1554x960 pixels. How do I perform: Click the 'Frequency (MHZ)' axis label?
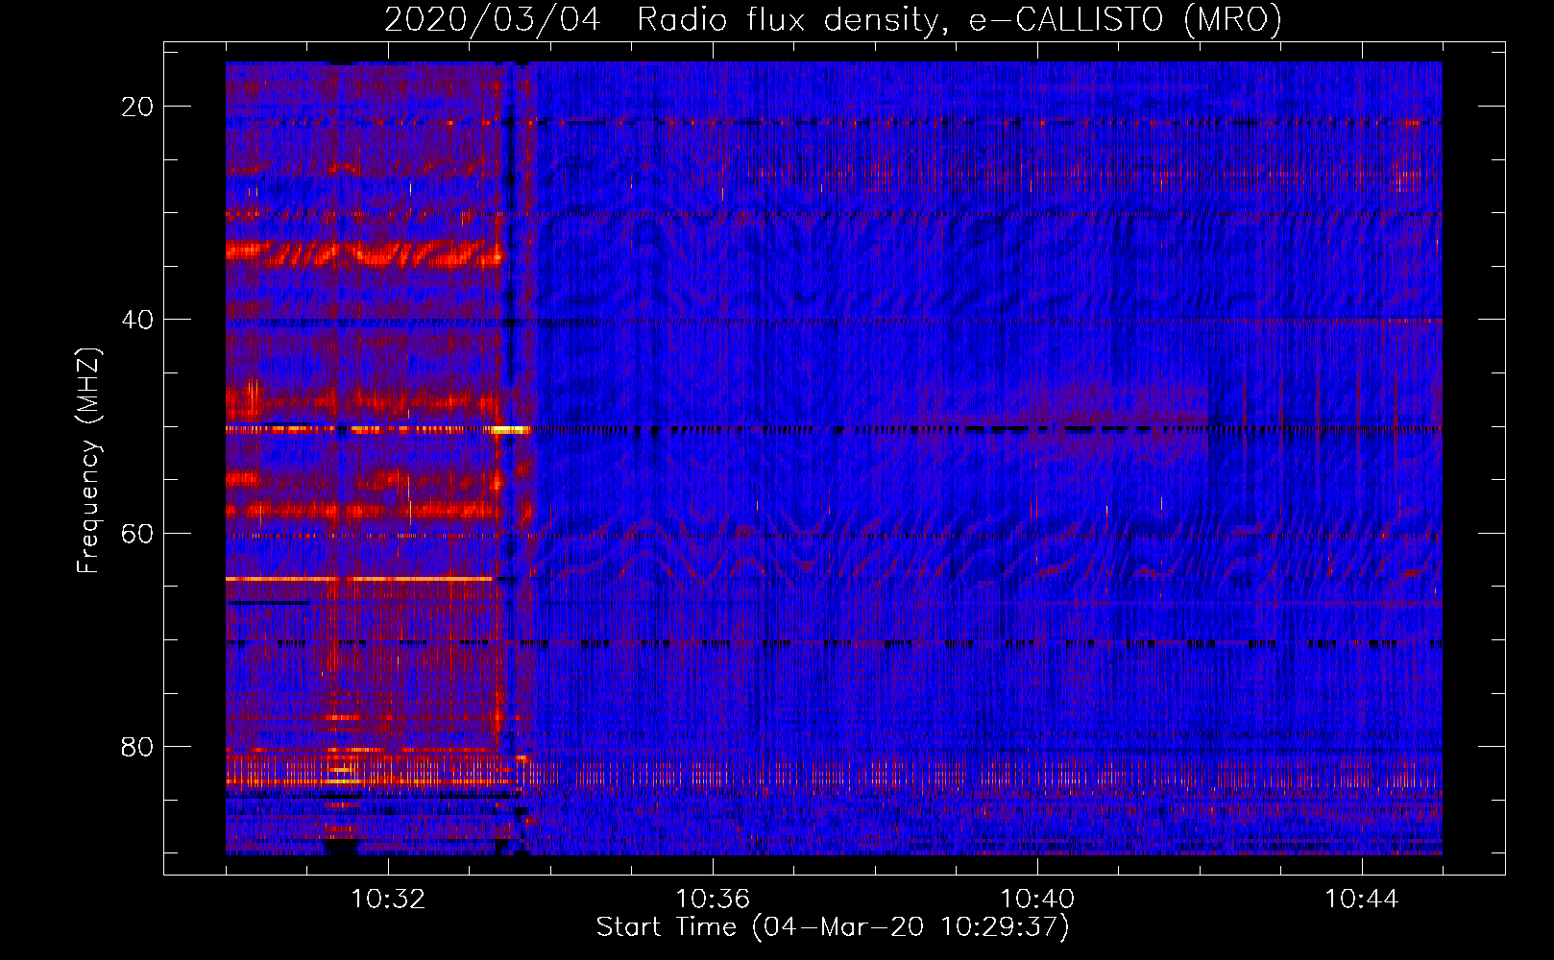[88, 461]
